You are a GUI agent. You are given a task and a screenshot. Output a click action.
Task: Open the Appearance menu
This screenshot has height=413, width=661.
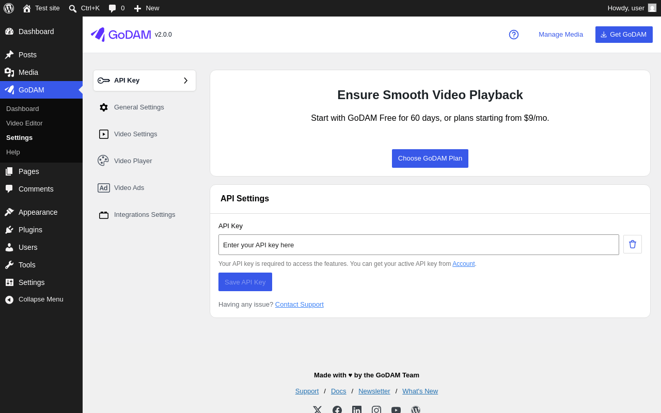click(41, 212)
